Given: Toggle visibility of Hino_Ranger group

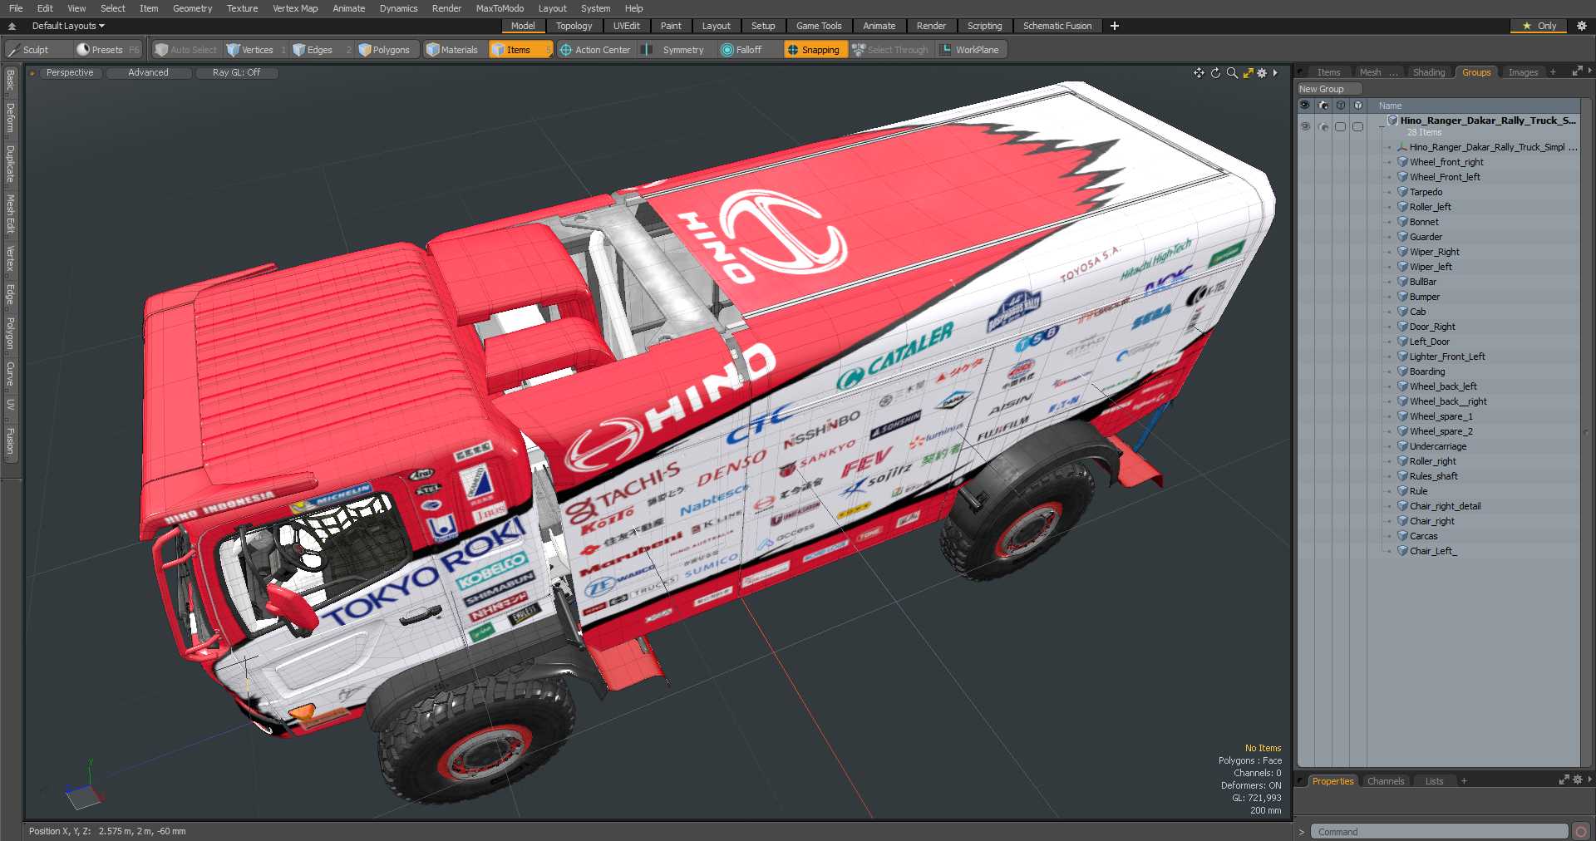Looking at the screenshot, I should 1305,127.
